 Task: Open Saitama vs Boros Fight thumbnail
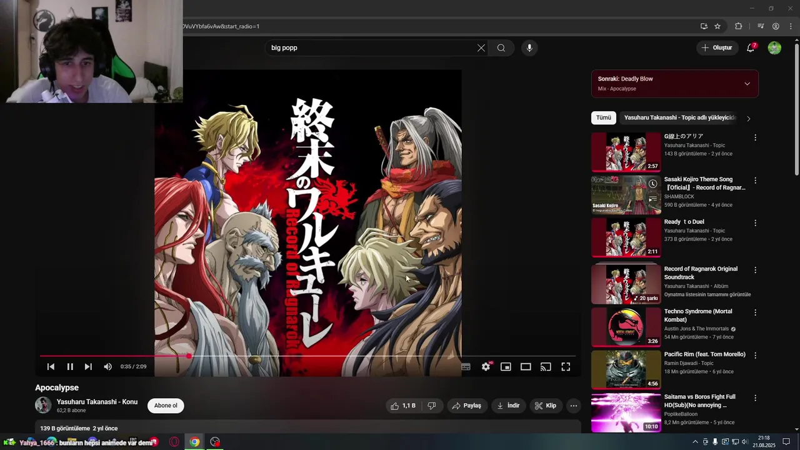click(626, 412)
